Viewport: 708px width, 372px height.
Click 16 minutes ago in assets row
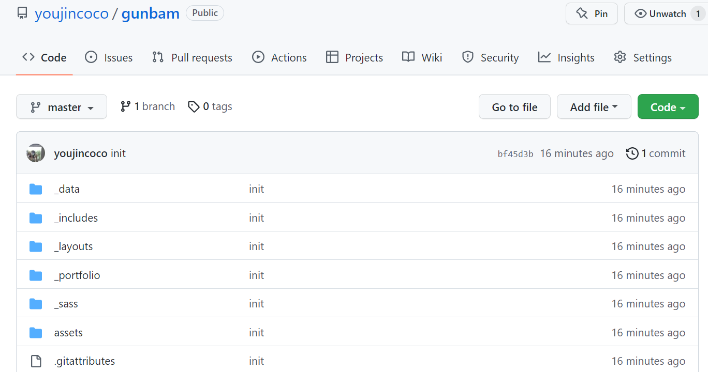click(x=648, y=333)
